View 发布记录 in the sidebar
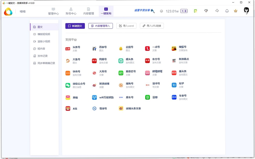This screenshot has height=159, width=255. (44, 56)
